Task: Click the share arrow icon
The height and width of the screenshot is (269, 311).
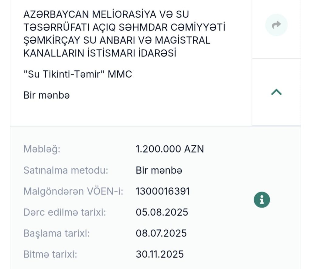Action: 276,25
